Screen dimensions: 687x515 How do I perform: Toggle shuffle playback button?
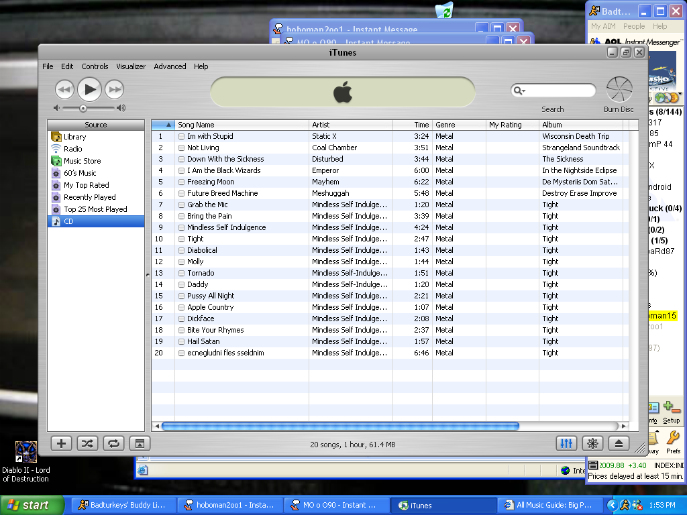click(88, 444)
